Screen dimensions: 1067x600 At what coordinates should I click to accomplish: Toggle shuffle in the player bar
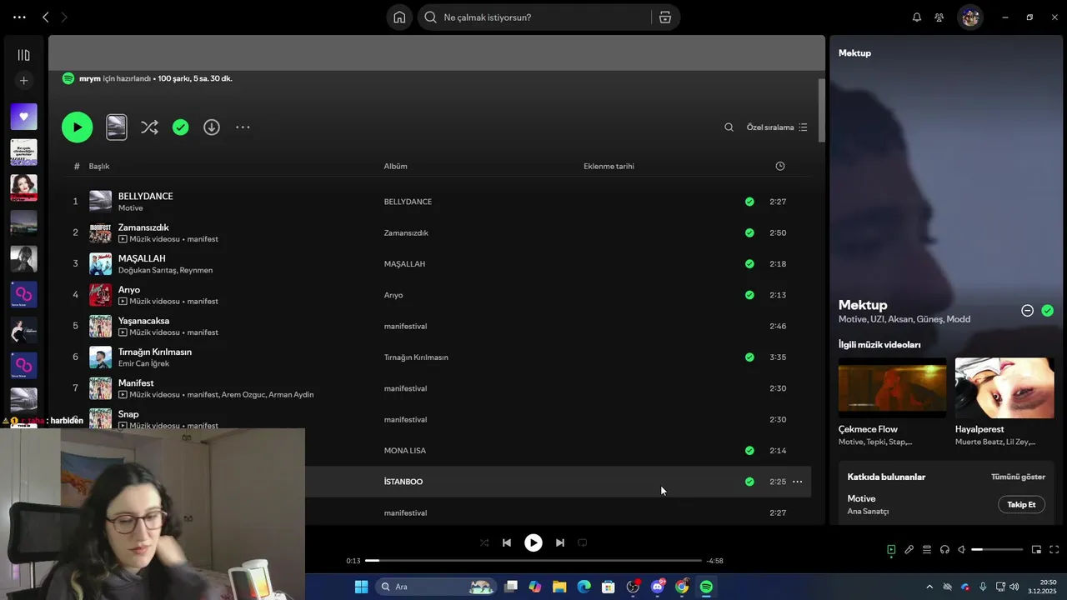(x=484, y=542)
